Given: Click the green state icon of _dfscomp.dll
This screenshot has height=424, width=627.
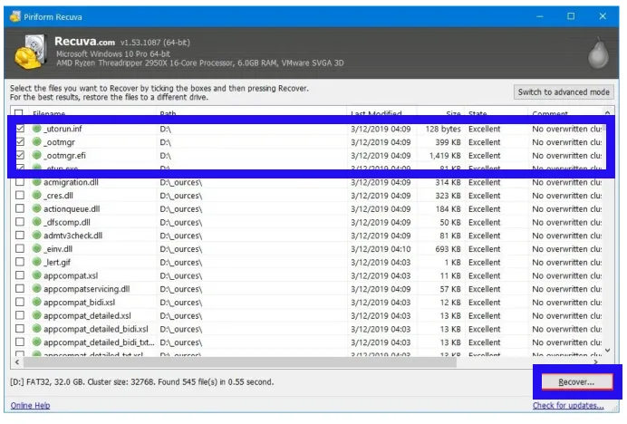Looking at the screenshot, I should click(x=37, y=222).
